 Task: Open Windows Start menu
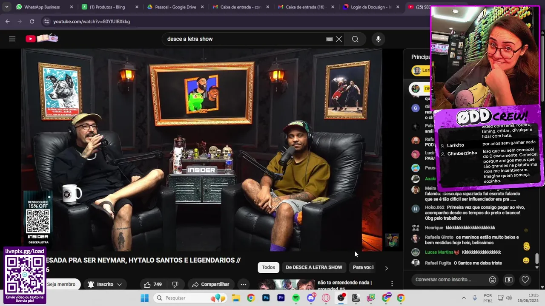tap(145, 298)
